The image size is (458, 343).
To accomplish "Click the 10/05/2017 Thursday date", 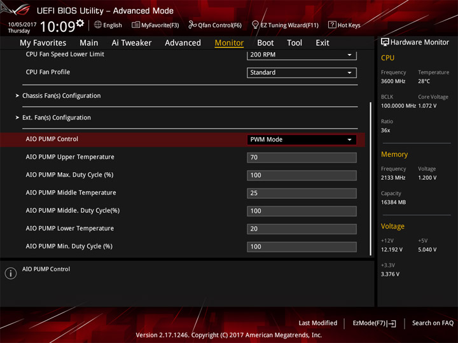I will point(22,27).
